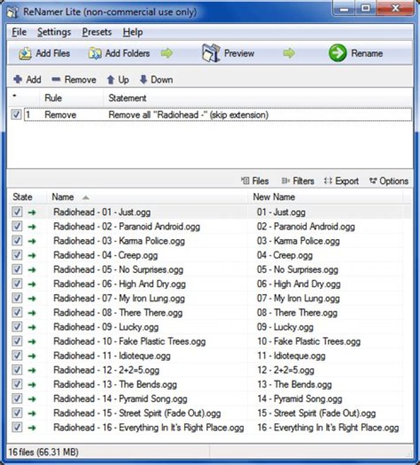Image resolution: width=420 pixels, height=465 pixels.
Task: Uncheck rule 1 Remove checkbox
Action: pos(16,114)
